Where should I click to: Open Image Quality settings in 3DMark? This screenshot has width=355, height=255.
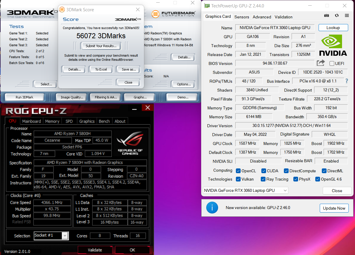72,97
